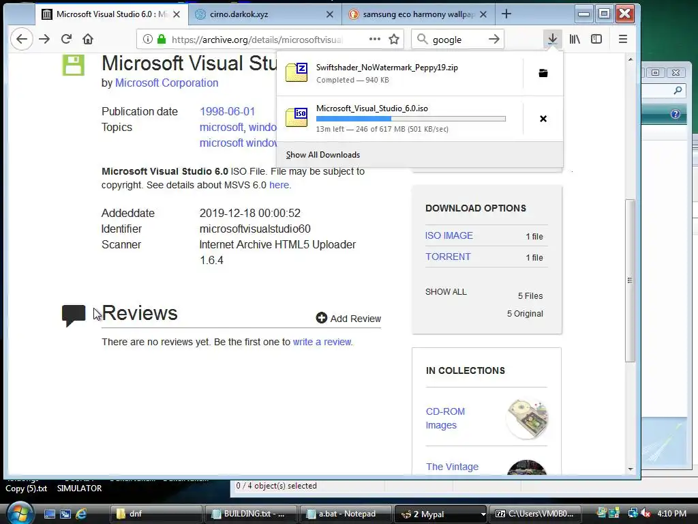Click write a review link

click(322, 342)
